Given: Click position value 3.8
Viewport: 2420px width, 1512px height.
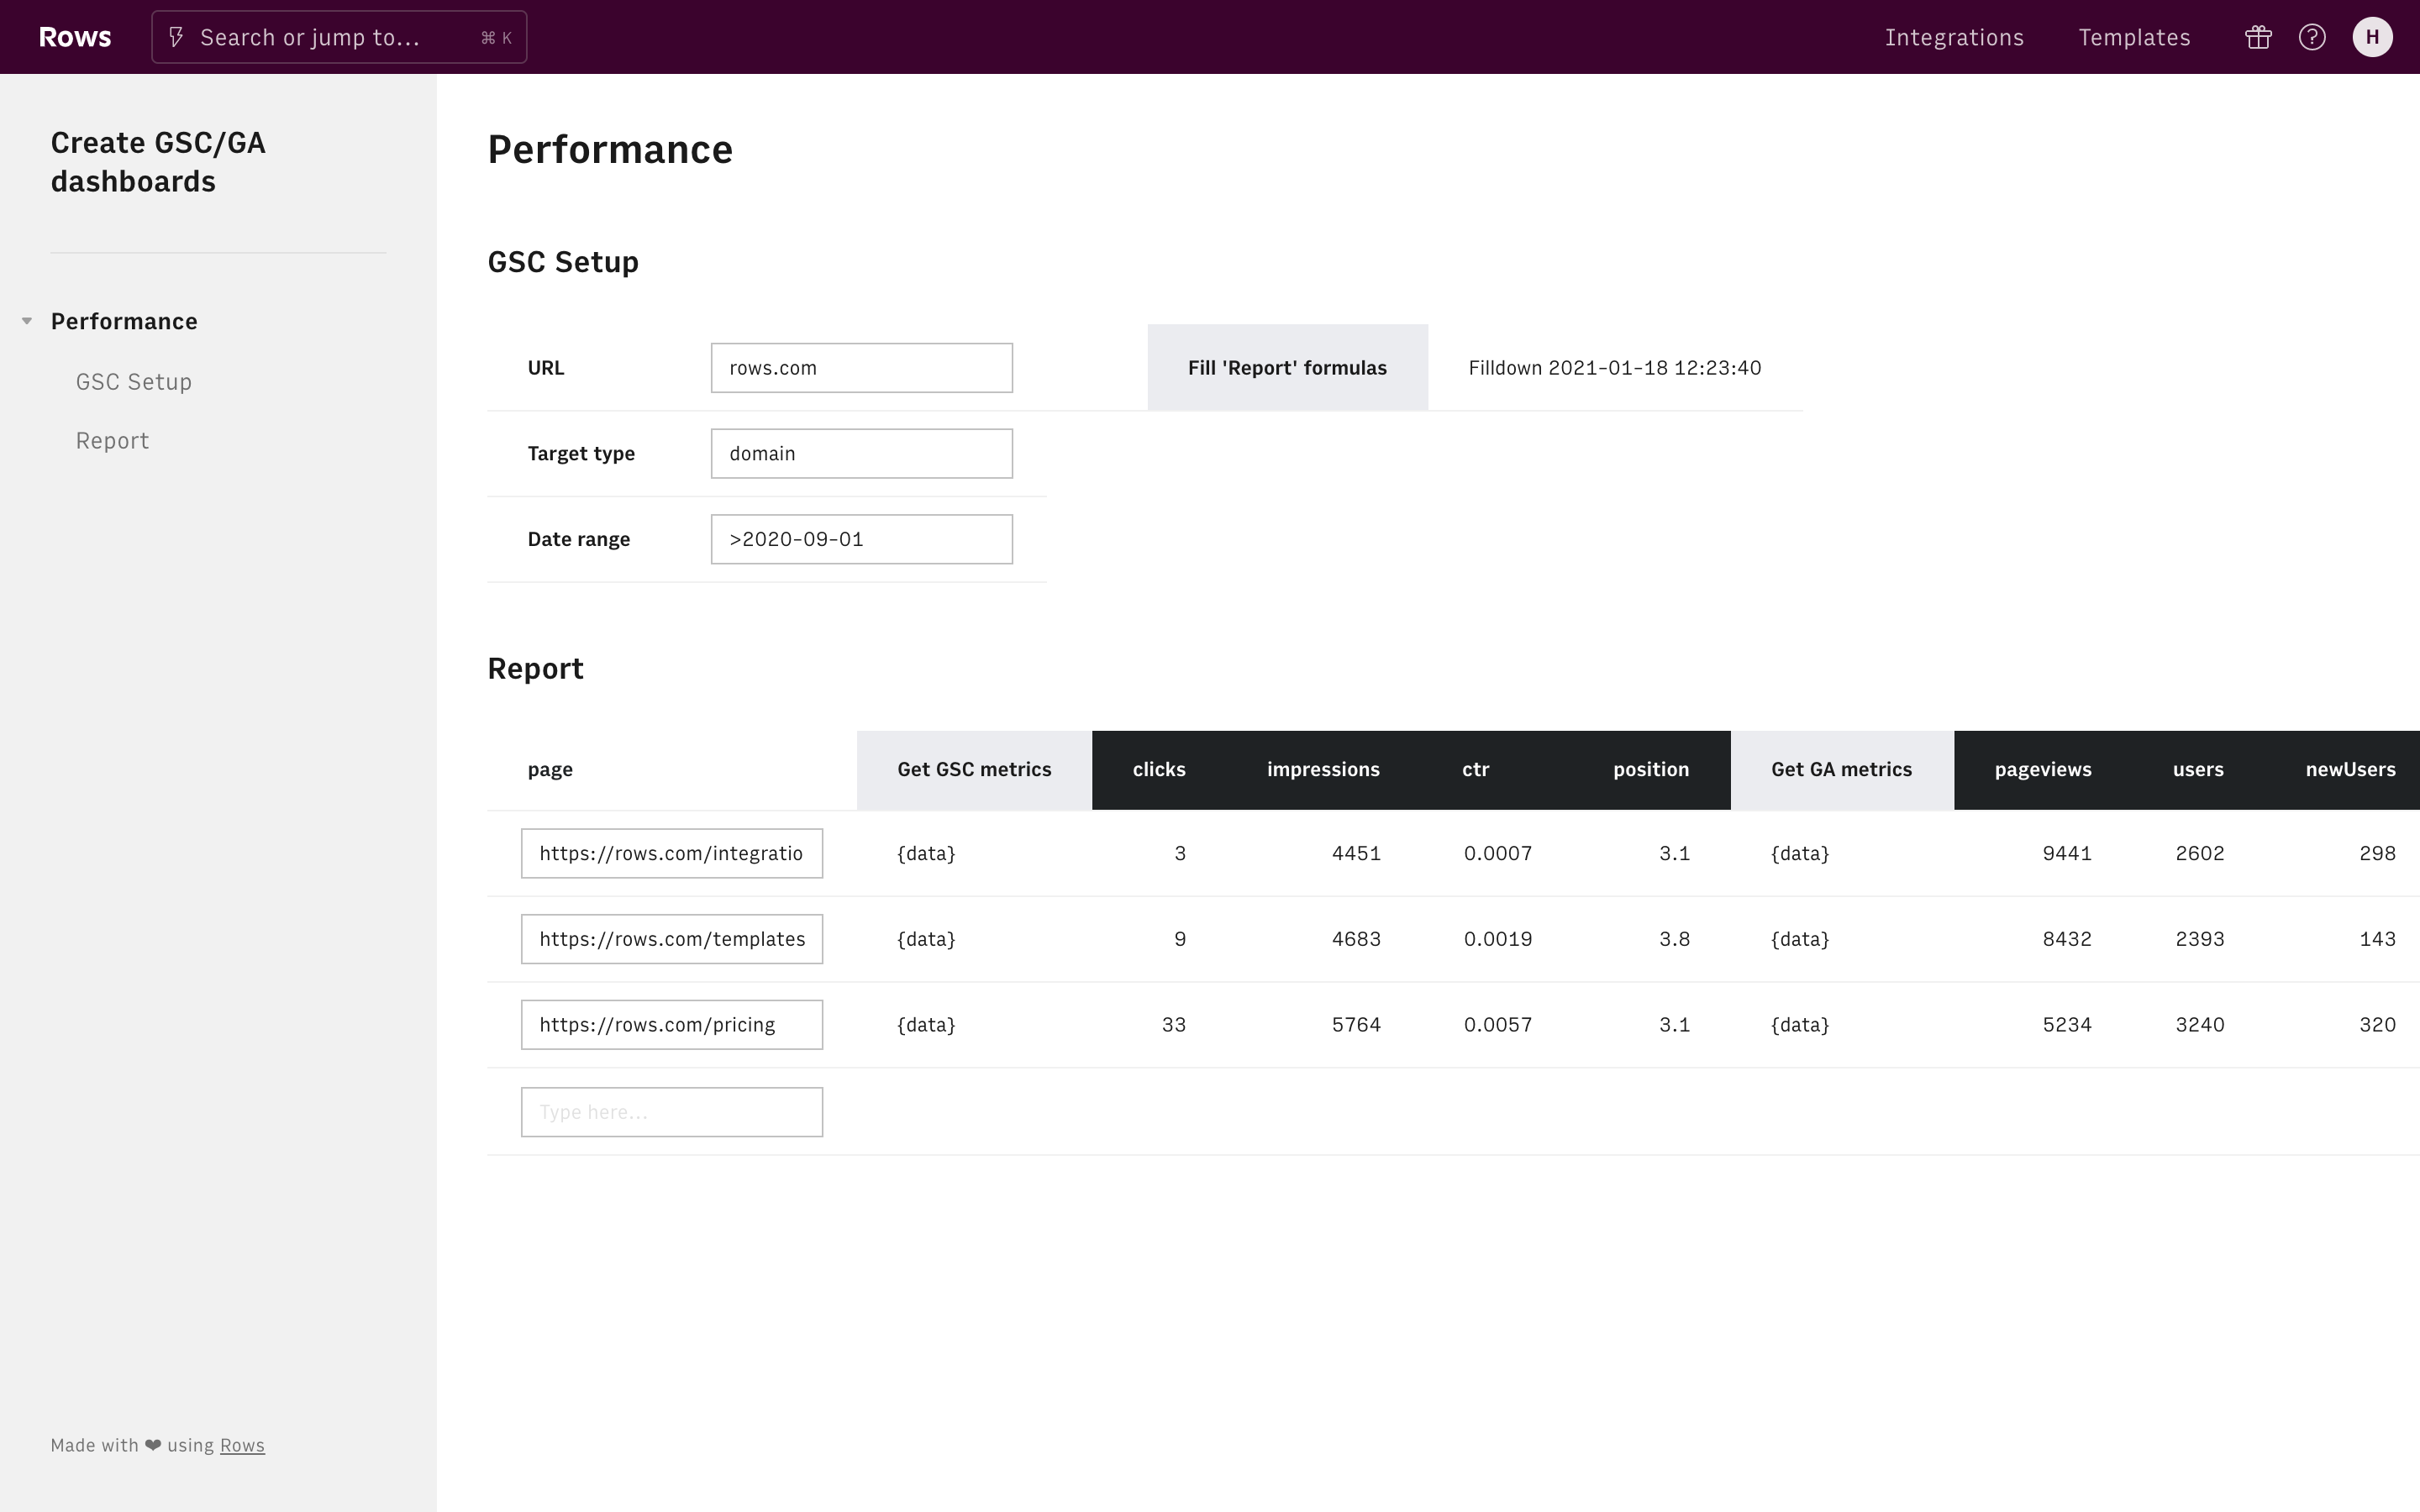Looking at the screenshot, I should tap(1674, 939).
